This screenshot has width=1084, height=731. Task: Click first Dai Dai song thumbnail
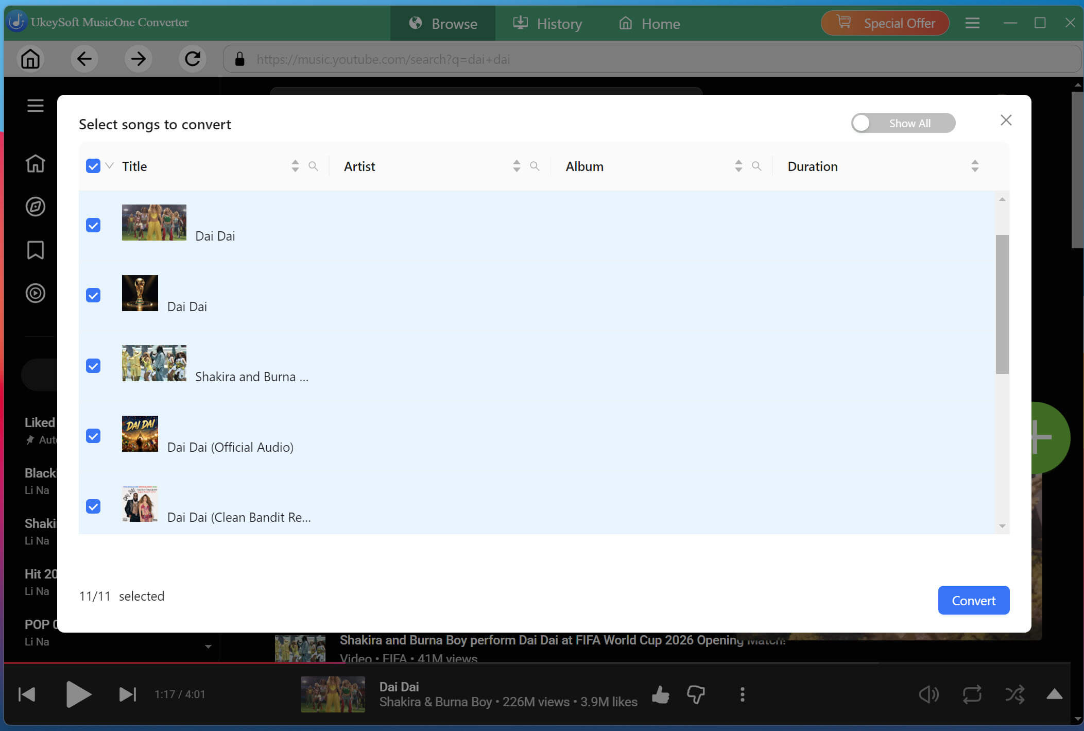154,223
